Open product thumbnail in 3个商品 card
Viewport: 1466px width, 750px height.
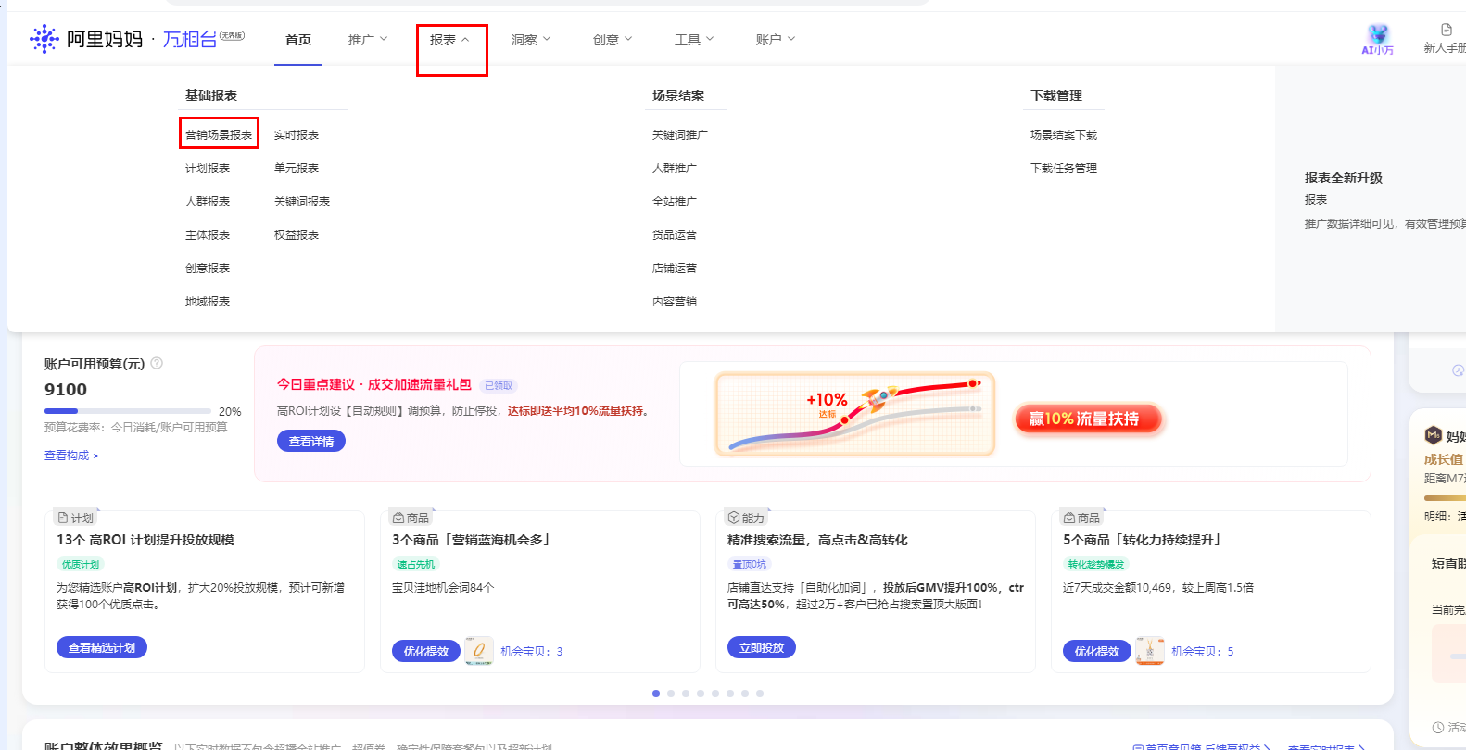click(x=478, y=651)
